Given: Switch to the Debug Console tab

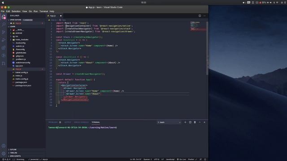Looking at the screenshot, I should pyautogui.click(x=81, y=122).
